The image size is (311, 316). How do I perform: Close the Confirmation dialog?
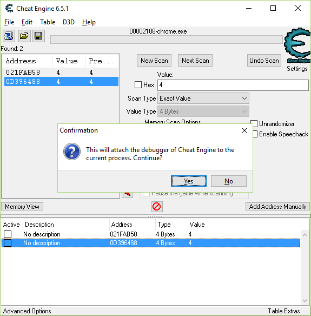244,130
